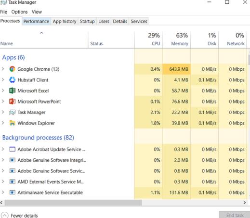Maximize the Task Manager window

pos(227,2)
